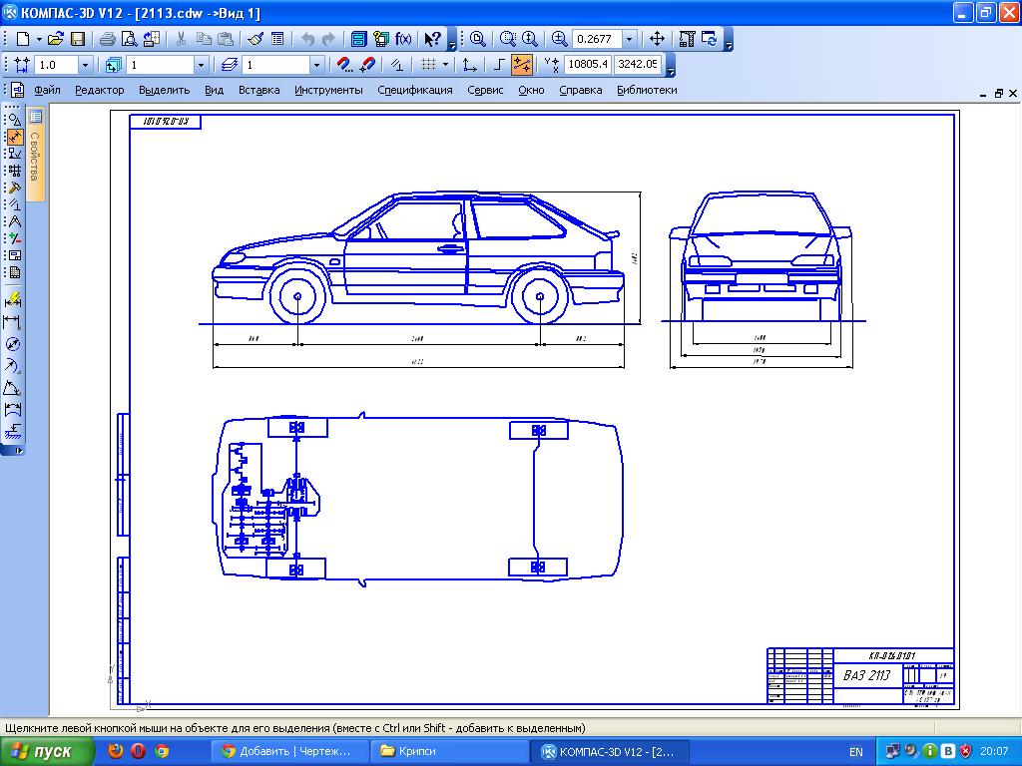This screenshot has height=766, width=1022.
Task: Open the Editing hammer toolbar panel
Action: [14, 188]
